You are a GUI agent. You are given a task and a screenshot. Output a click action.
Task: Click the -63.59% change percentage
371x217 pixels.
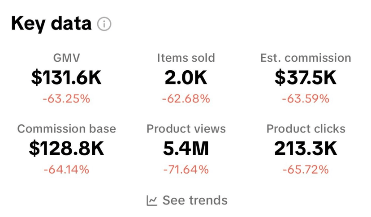(x=306, y=98)
